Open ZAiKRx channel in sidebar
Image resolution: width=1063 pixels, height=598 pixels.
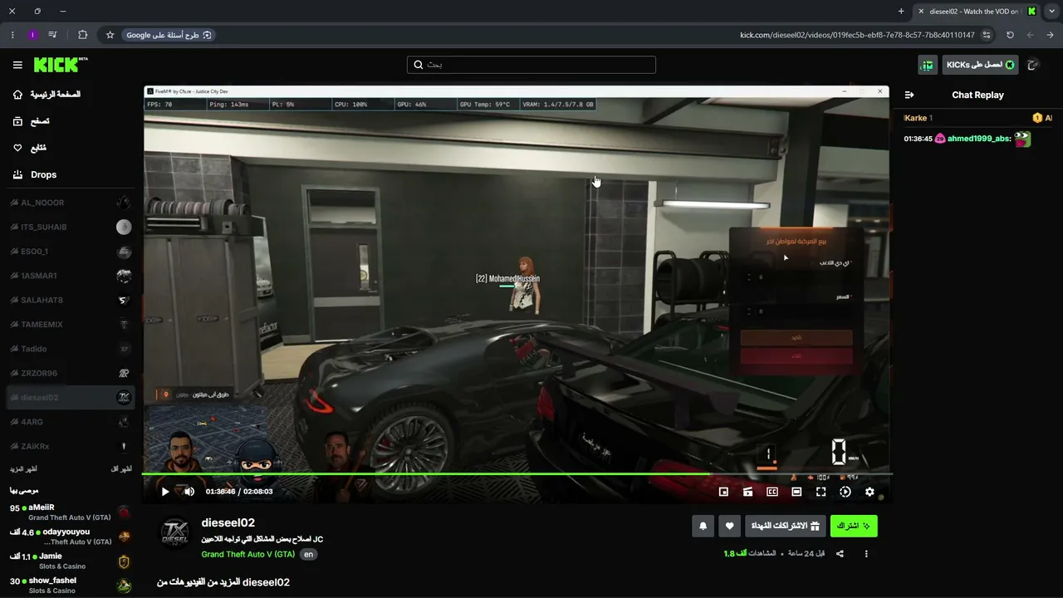(x=71, y=446)
